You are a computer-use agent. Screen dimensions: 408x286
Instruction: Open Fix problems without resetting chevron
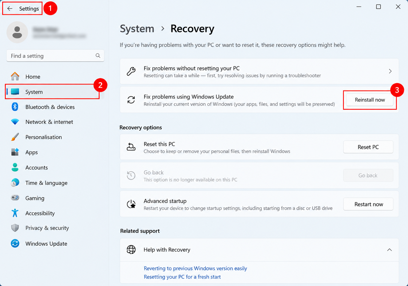[390, 71]
